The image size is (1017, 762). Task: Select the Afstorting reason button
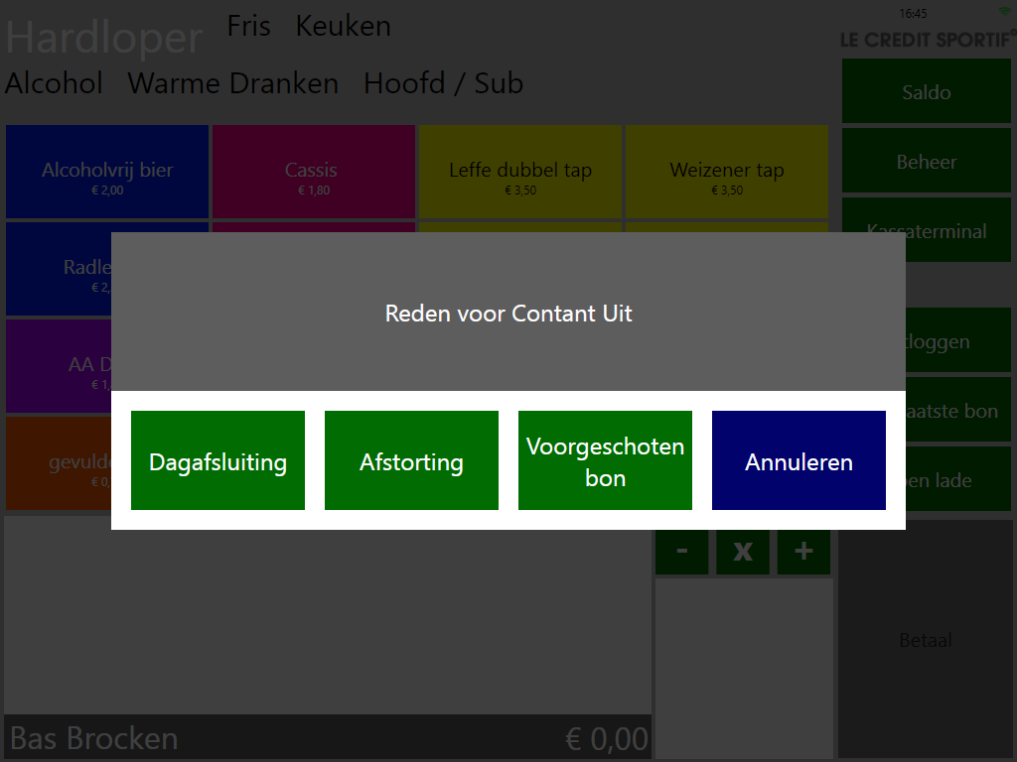tap(411, 460)
